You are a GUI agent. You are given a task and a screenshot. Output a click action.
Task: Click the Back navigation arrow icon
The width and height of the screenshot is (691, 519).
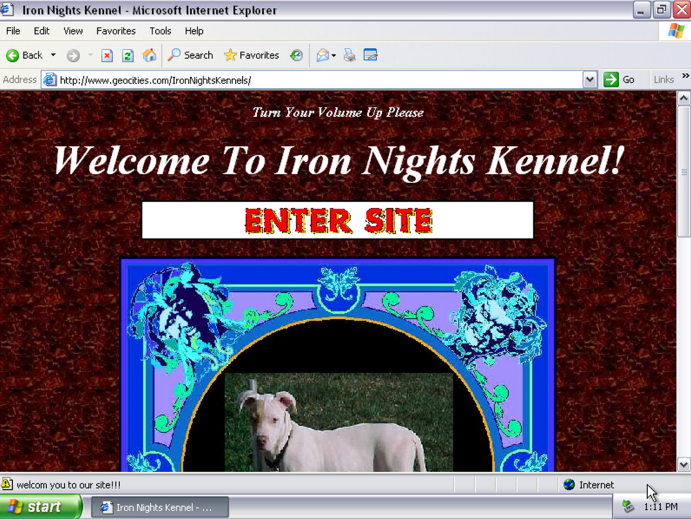[13, 56]
